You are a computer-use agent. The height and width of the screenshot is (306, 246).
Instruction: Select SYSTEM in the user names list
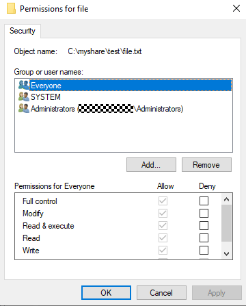[124, 97]
